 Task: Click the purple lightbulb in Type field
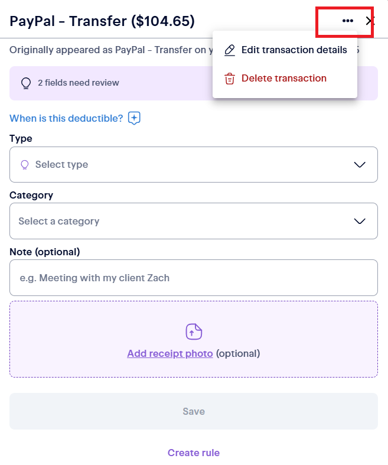point(25,165)
